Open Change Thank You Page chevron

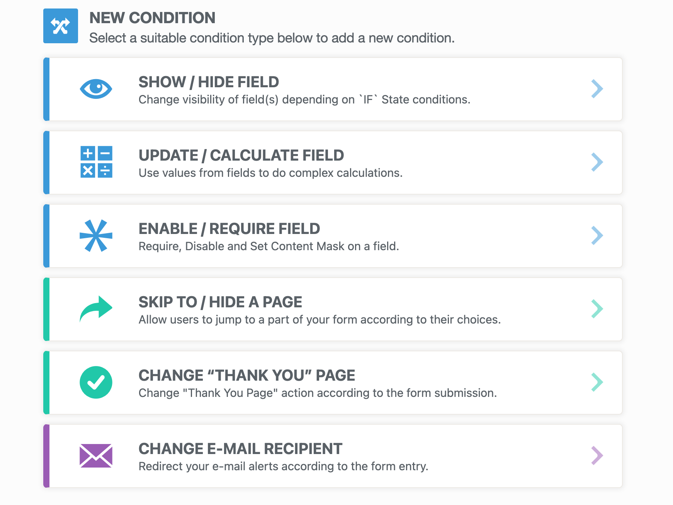pos(597,382)
